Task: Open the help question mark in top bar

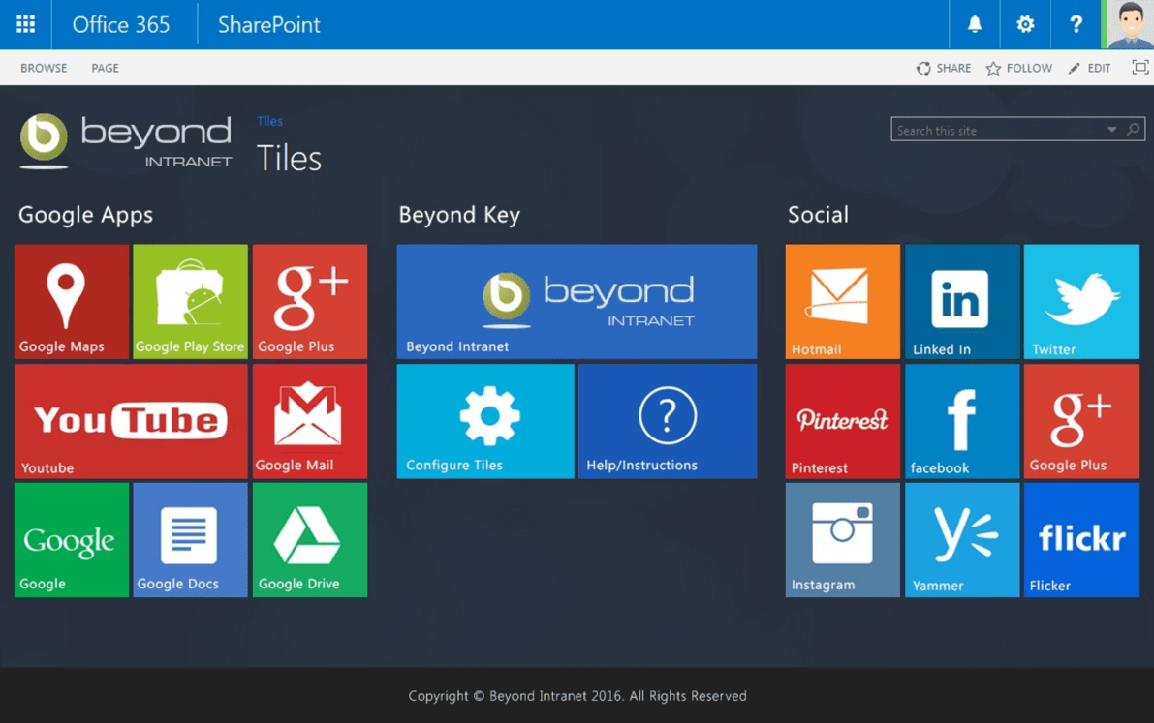Action: [1076, 24]
